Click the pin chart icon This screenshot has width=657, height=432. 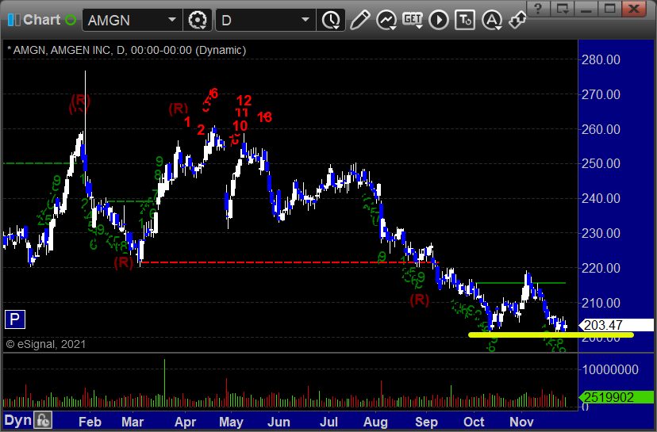coord(517,20)
